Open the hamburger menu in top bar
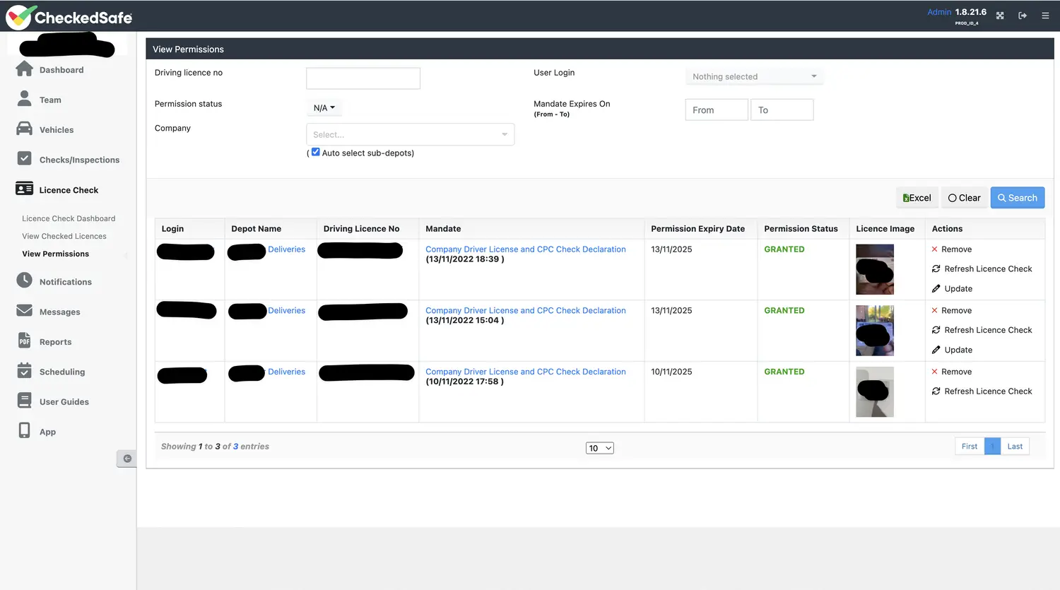The height and width of the screenshot is (590, 1060). pyautogui.click(x=1045, y=16)
